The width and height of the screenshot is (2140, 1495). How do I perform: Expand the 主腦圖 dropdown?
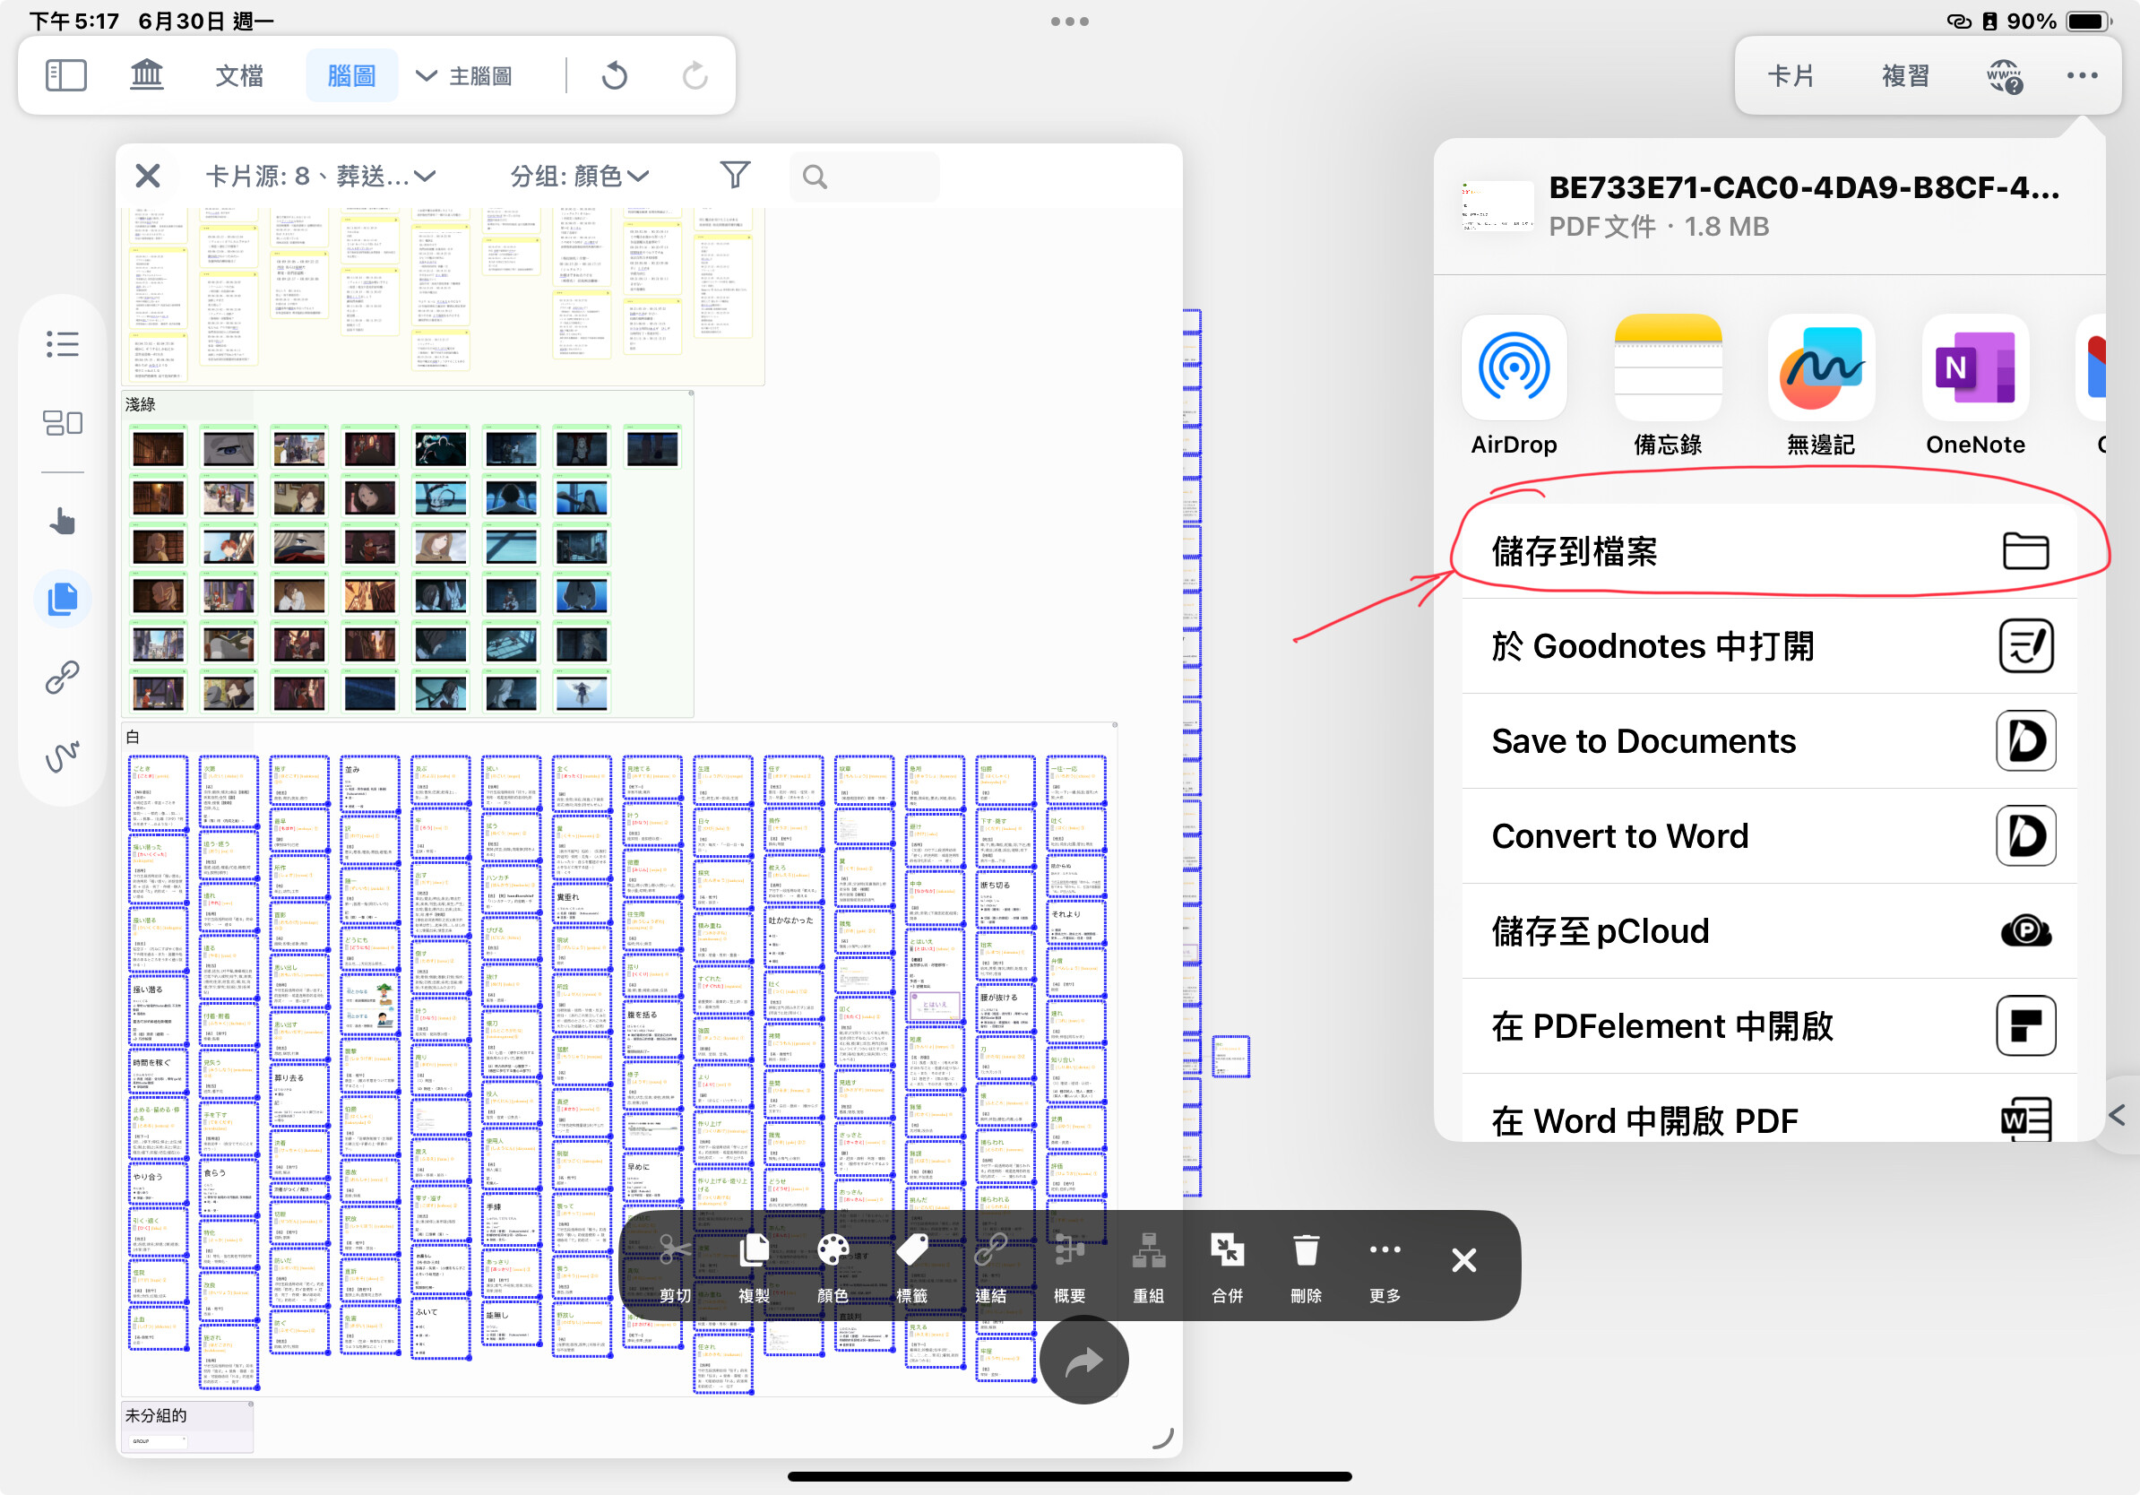tap(463, 75)
